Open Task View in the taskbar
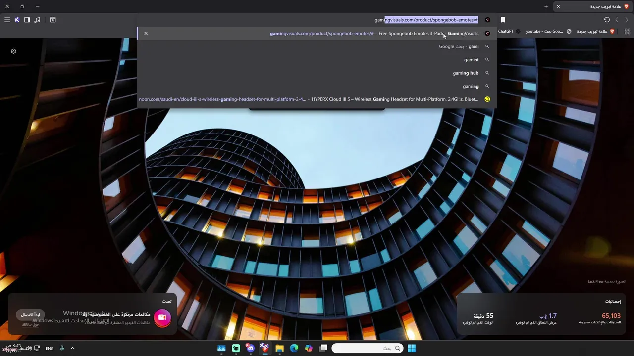 (x=323, y=348)
